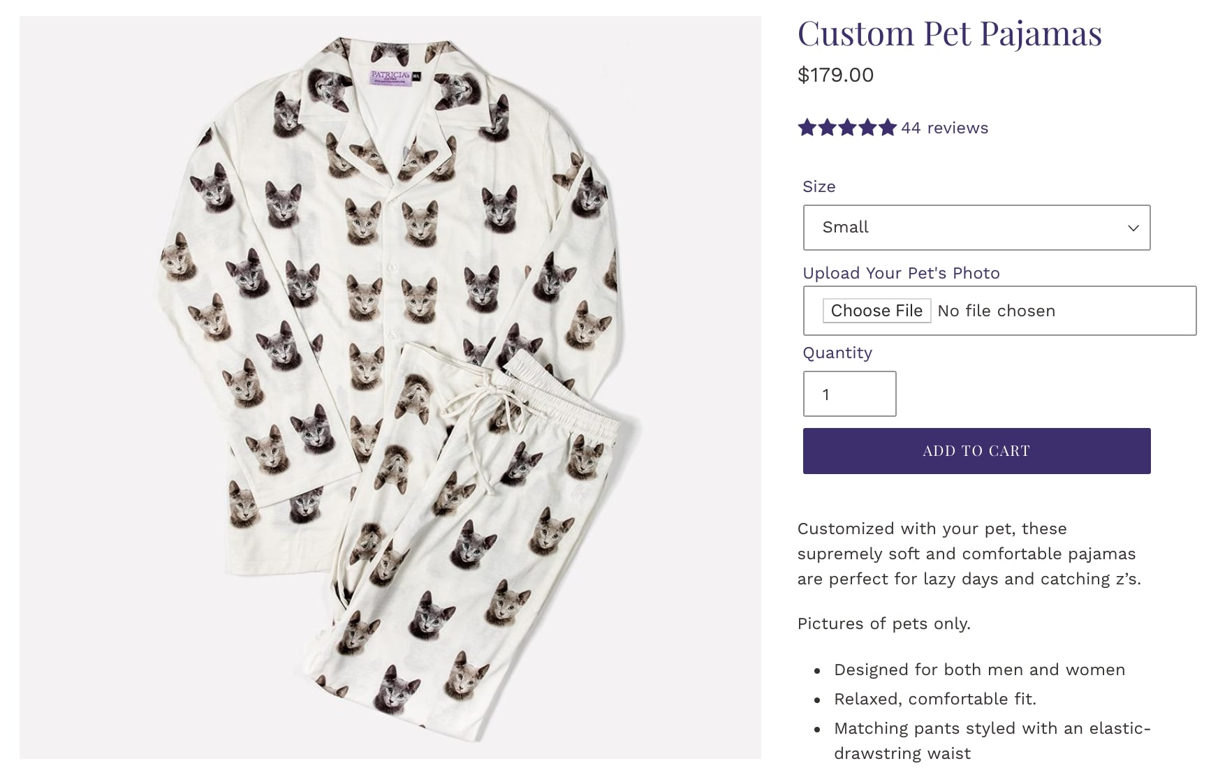Image resolution: width=1211 pixels, height=775 pixels.
Task: Click the second rating star
Action: (828, 128)
